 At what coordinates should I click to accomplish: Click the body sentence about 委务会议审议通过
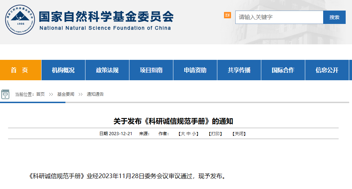[x=127, y=176]
